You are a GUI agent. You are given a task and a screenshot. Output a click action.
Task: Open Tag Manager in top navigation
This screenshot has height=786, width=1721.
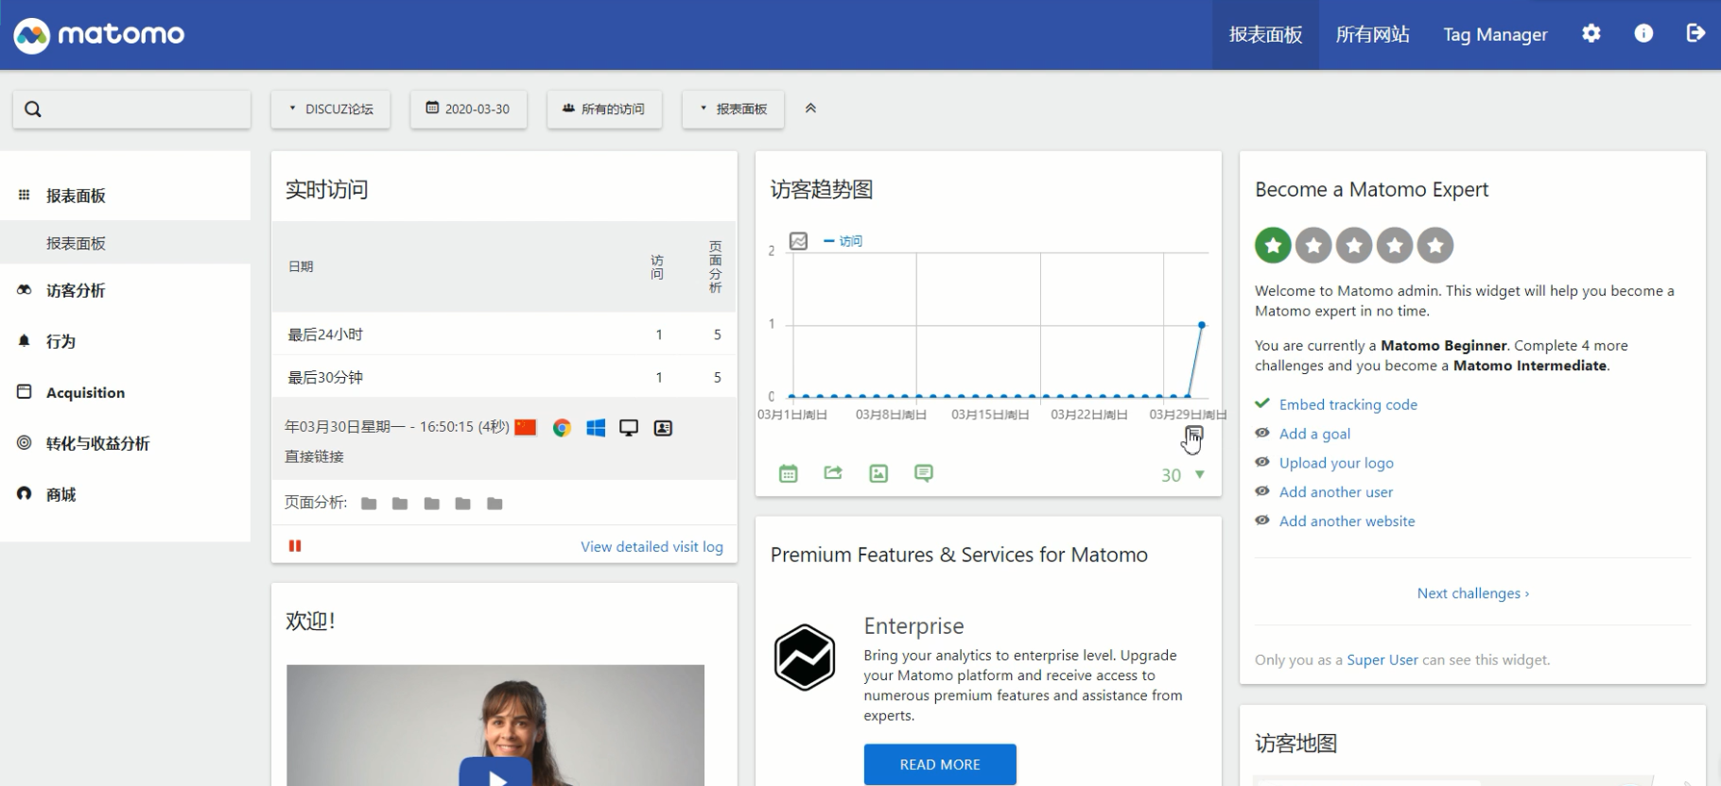pos(1495,35)
